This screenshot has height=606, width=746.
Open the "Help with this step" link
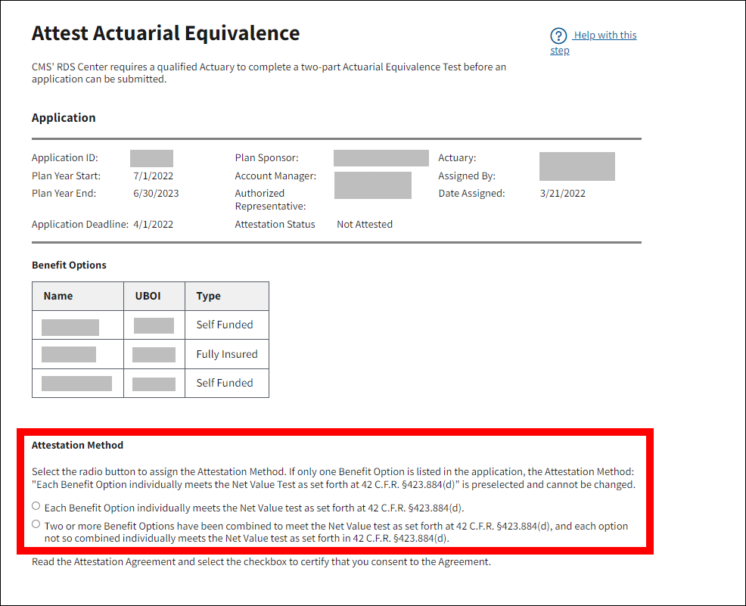(x=604, y=36)
